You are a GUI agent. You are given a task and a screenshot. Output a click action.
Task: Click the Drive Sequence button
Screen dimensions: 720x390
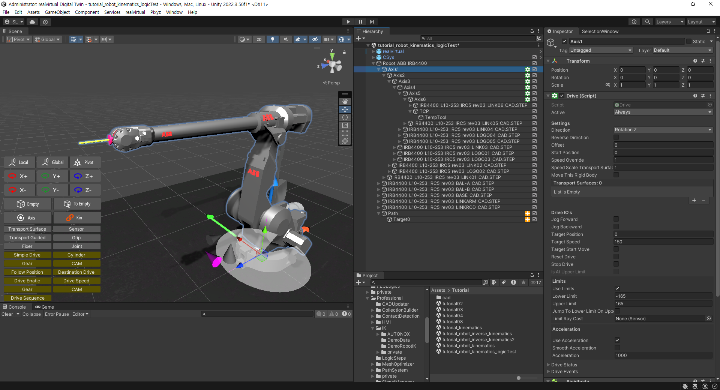(x=27, y=298)
